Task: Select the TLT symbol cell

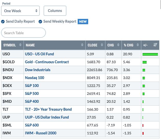Action: pos(12,109)
